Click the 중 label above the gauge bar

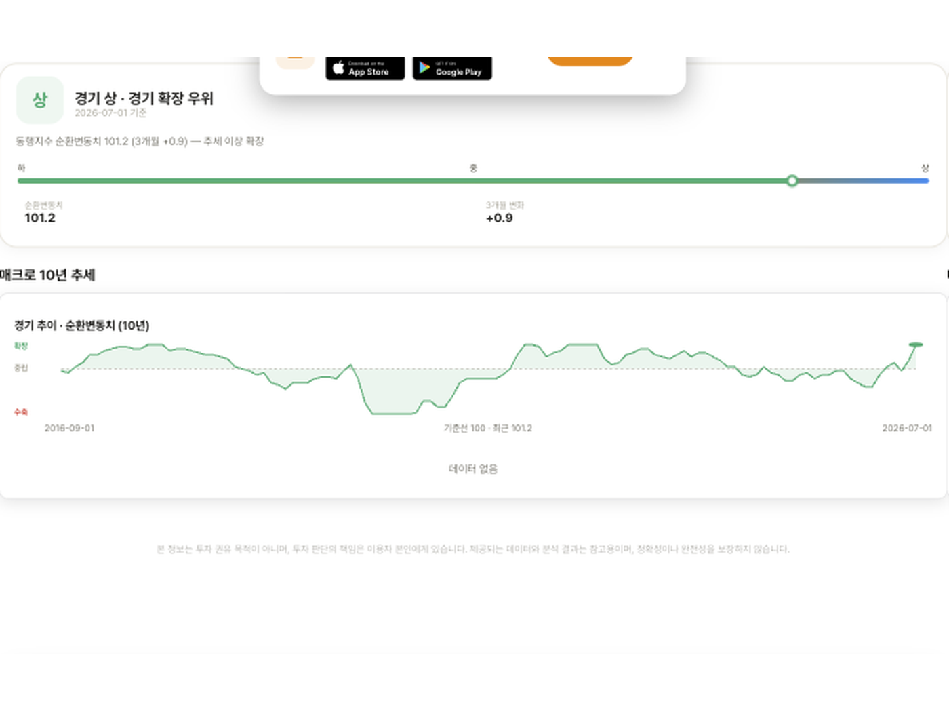coord(473,168)
